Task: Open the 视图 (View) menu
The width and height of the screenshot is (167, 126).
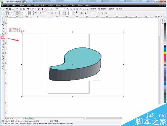Action: point(22,5)
